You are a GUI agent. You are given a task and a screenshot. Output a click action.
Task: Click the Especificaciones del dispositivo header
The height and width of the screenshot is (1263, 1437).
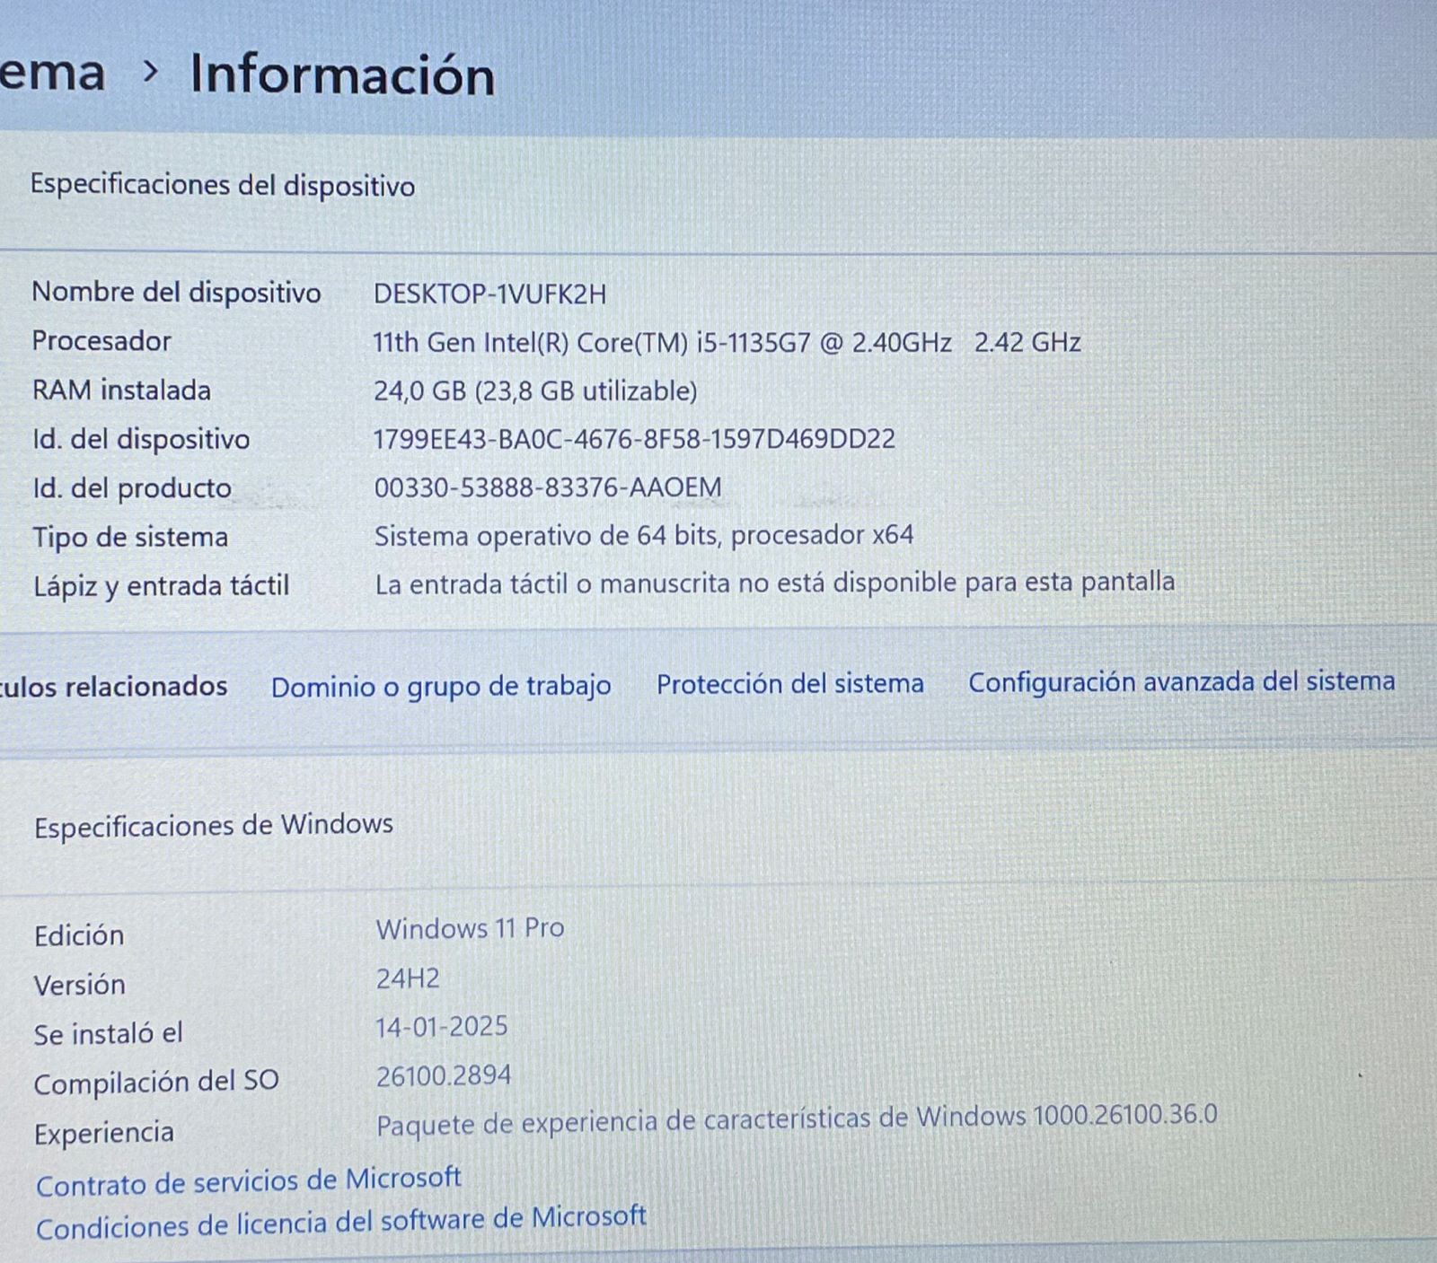(x=223, y=185)
